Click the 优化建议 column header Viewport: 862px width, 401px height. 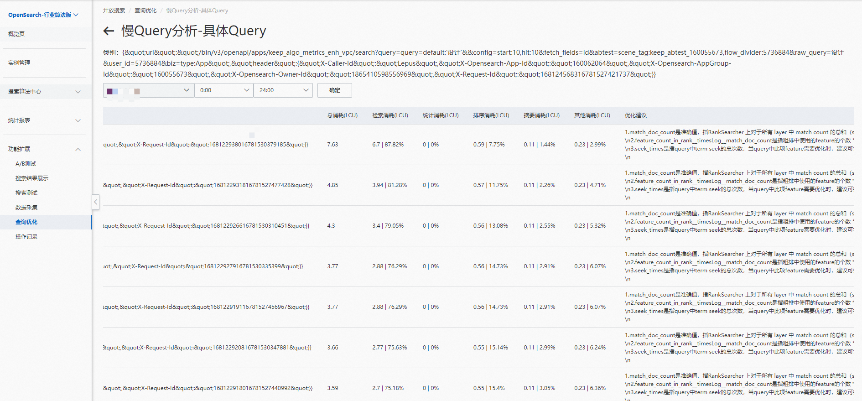click(x=636, y=115)
